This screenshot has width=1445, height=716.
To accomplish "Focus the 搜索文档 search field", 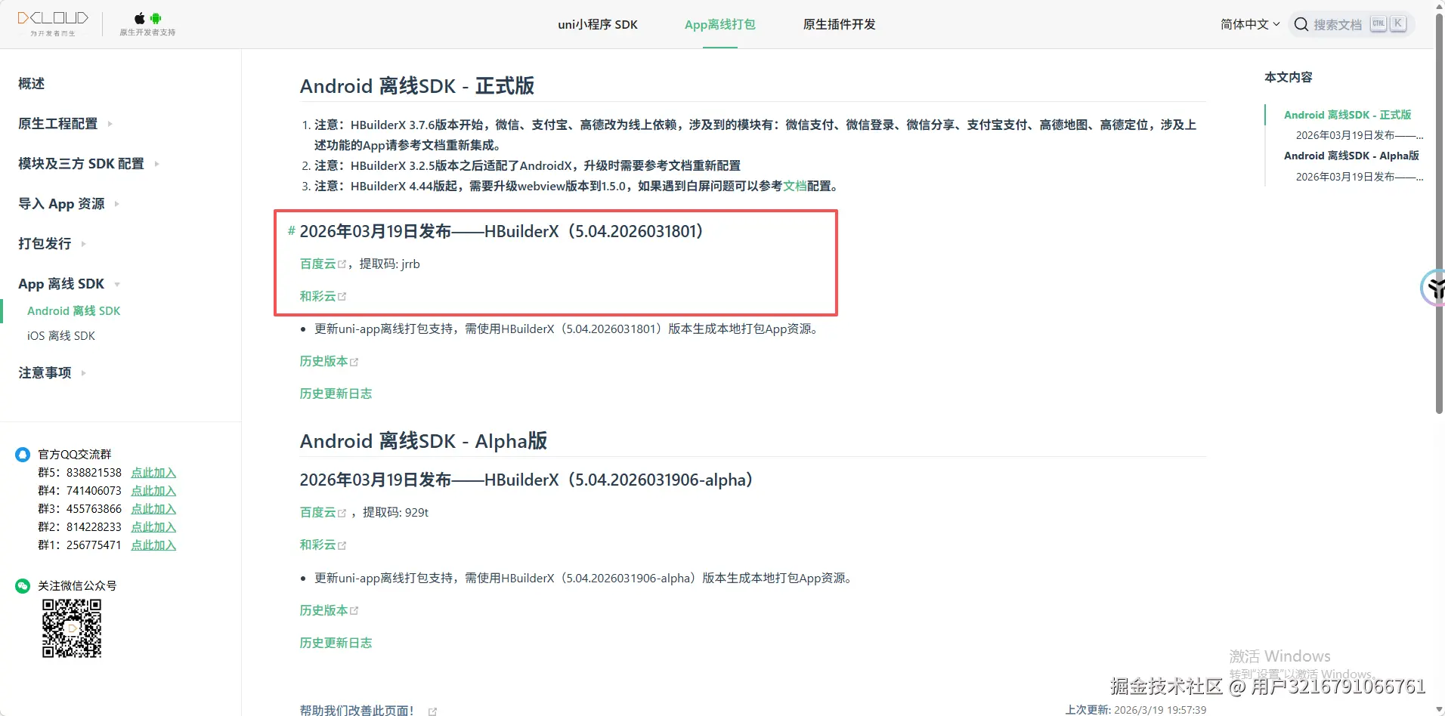I will point(1351,24).
